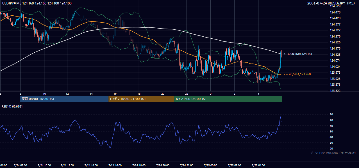Click hour label 2 under price chart
Screen dimensions: 359x168
(234, 94)
